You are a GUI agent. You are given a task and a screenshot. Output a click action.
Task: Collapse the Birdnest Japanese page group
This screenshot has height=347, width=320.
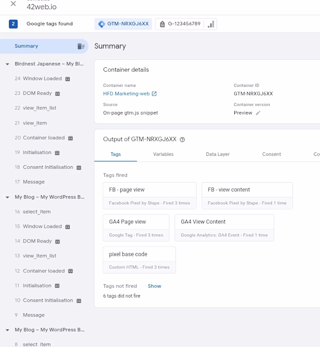(x=7, y=64)
